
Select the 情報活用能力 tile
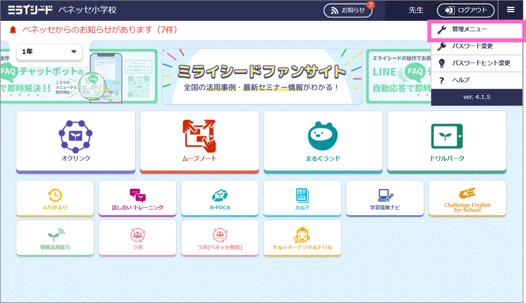pyautogui.click(x=55, y=238)
